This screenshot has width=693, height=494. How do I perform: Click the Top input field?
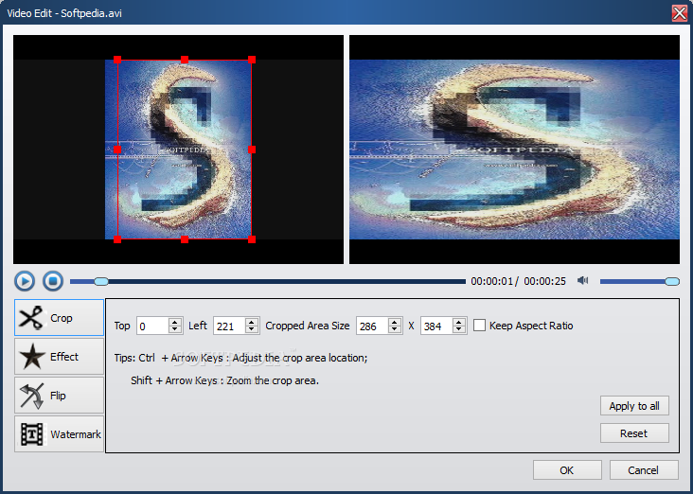pos(153,326)
